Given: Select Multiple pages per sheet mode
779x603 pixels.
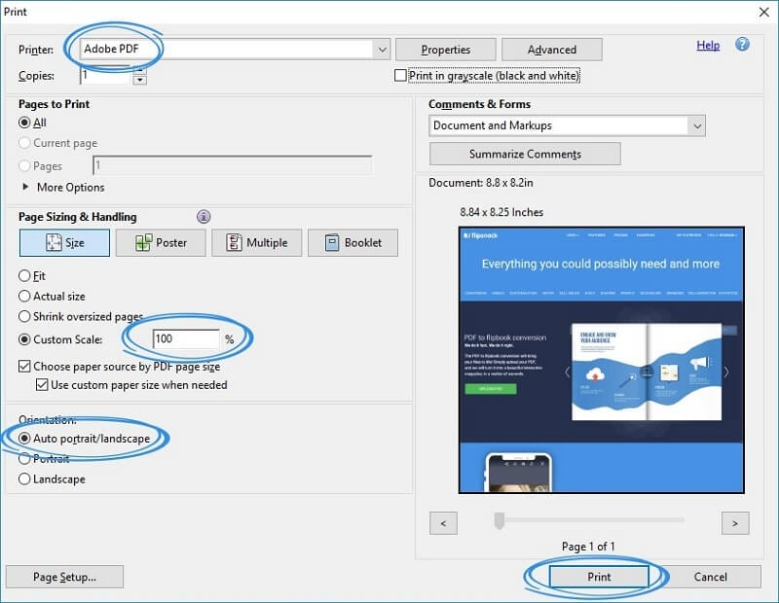Looking at the screenshot, I should 256,242.
